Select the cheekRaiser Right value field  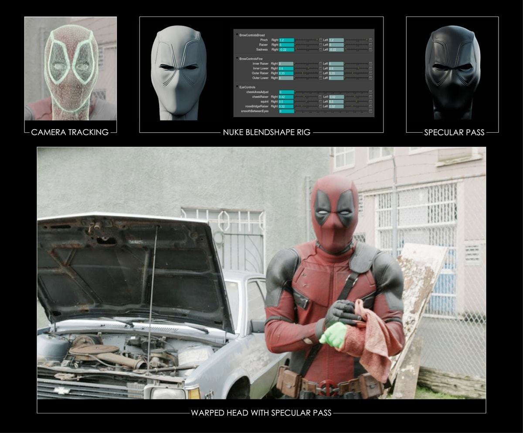pos(286,97)
